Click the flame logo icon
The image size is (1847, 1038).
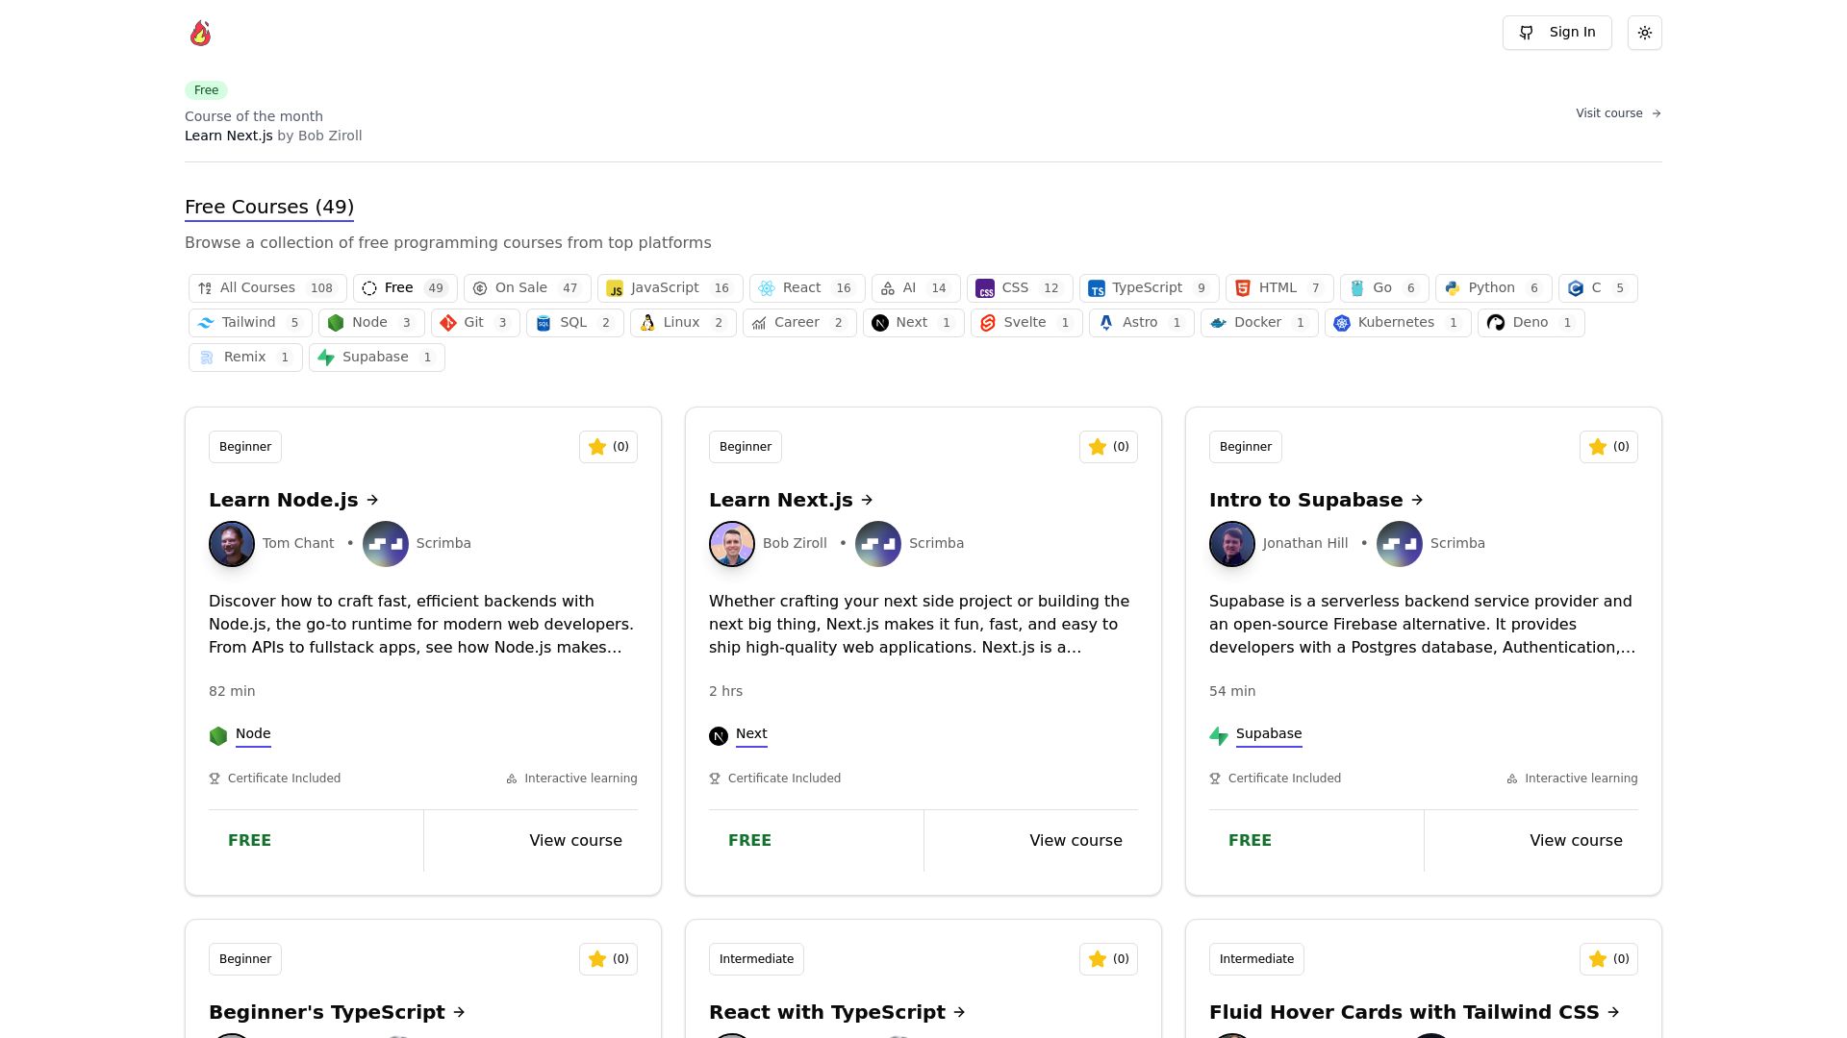pyautogui.click(x=200, y=33)
